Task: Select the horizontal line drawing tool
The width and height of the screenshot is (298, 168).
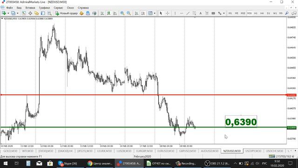Action: [x=181, y=13]
